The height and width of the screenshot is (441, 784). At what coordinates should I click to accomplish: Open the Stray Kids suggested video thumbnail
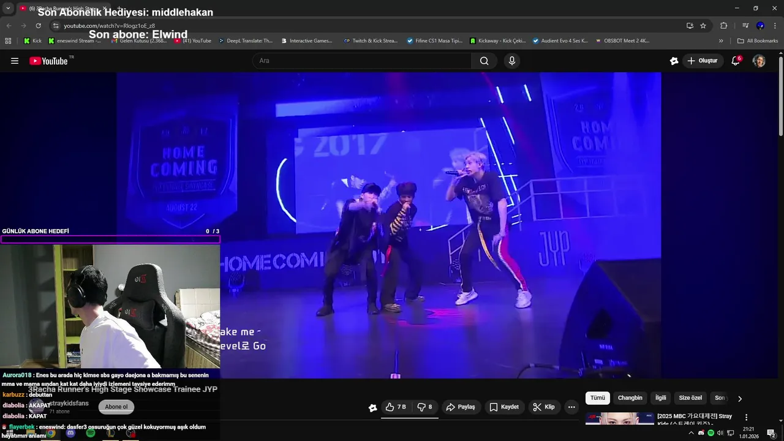click(x=619, y=418)
